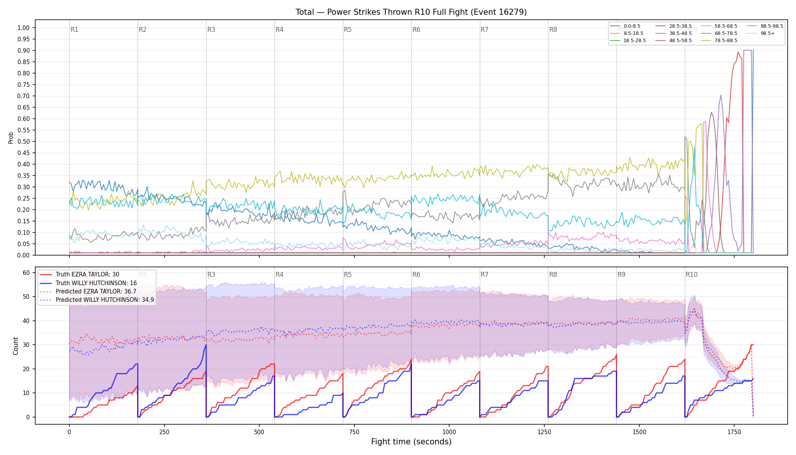Click the '1500' tick on the x-axis
Image resolution: width=796 pixels, height=455 pixels.
click(639, 432)
